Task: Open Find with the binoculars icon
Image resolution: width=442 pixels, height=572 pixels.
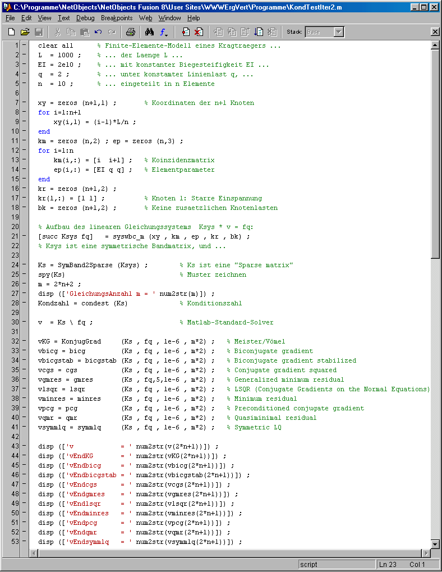Action: pos(150,32)
